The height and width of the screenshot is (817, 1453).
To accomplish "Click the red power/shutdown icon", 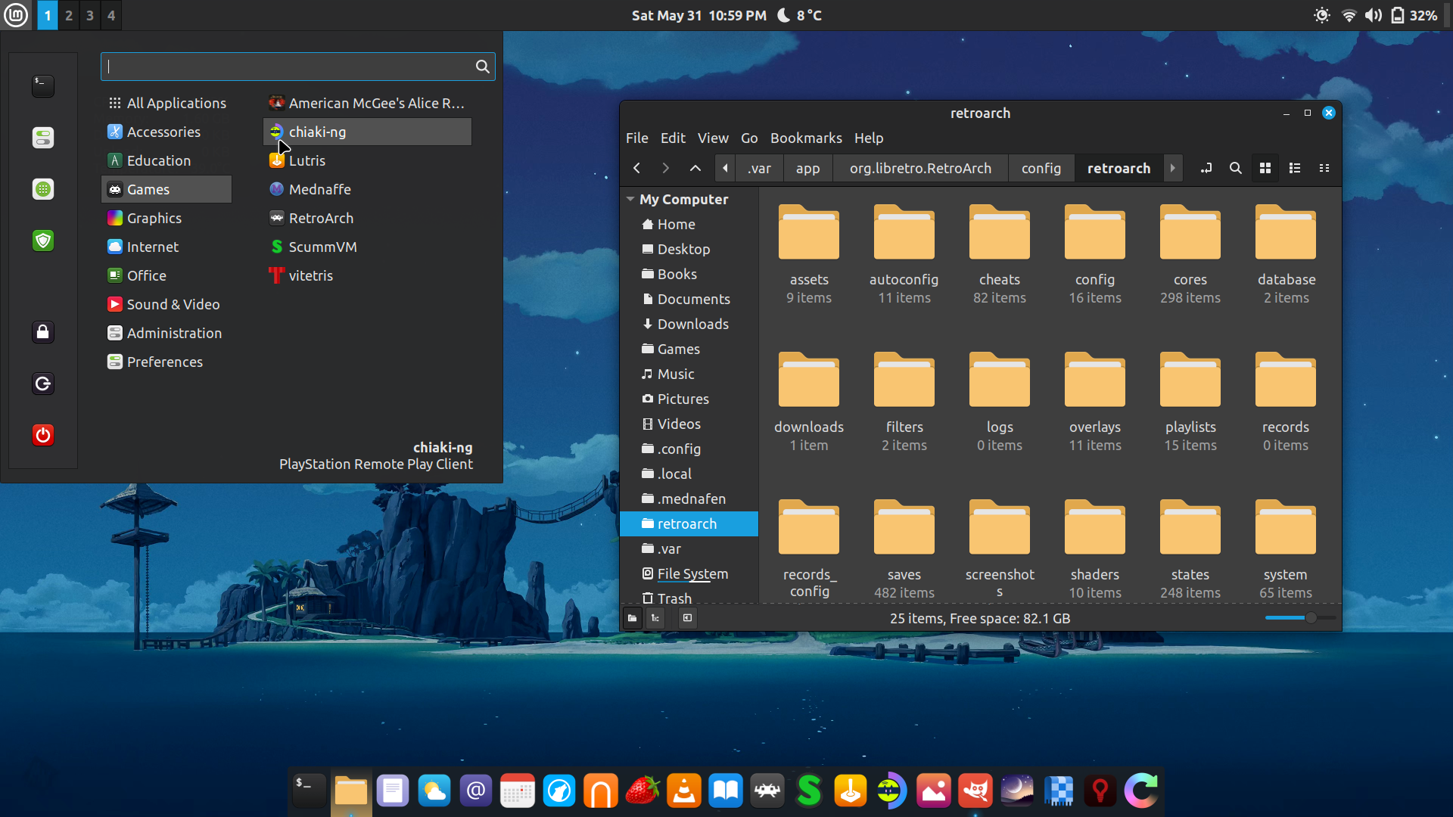I will [43, 435].
